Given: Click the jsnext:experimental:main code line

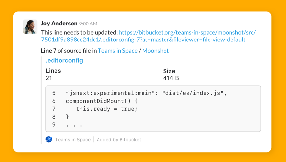Looking at the screenshot, I should tap(146, 93).
